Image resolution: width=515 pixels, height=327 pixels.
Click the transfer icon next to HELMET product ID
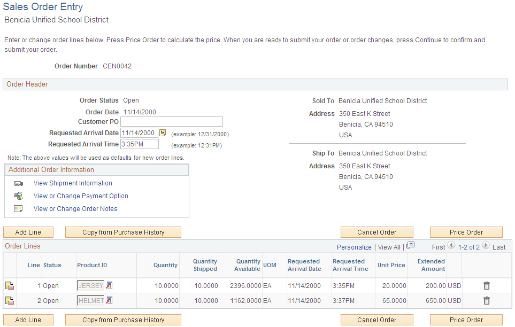(109, 300)
